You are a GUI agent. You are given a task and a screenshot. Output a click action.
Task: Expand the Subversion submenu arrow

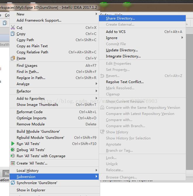[96, 176]
